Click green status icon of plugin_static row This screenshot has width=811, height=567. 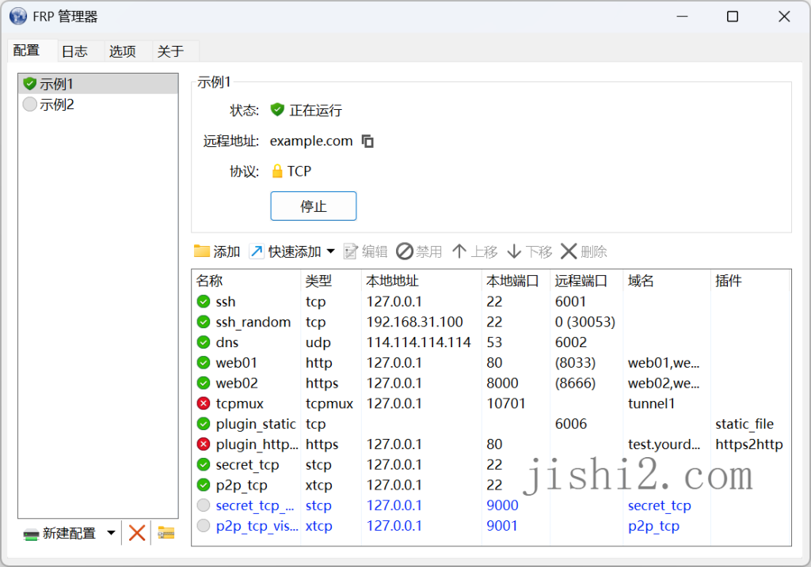204,424
